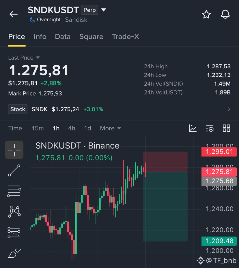The image size is (239, 268).
Task: Click the +2,88% change percentage
Action: pos(51,83)
